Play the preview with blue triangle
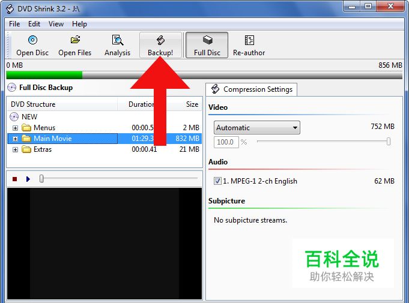The height and width of the screenshot is (303, 409). click(28, 179)
